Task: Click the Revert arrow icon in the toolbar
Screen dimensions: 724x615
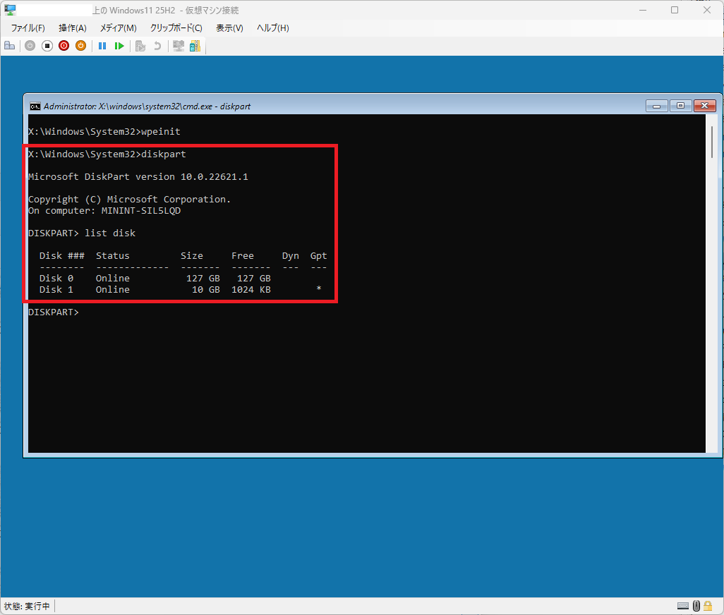Action: (x=157, y=46)
